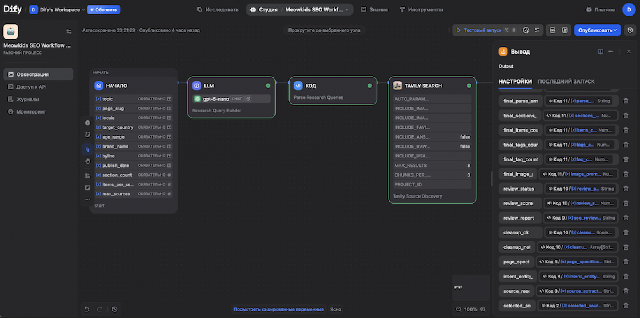This screenshot has width=640, height=318.
Task: Open the environment variables ENV icon
Action: pyautogui.click(x=553, y=30)
